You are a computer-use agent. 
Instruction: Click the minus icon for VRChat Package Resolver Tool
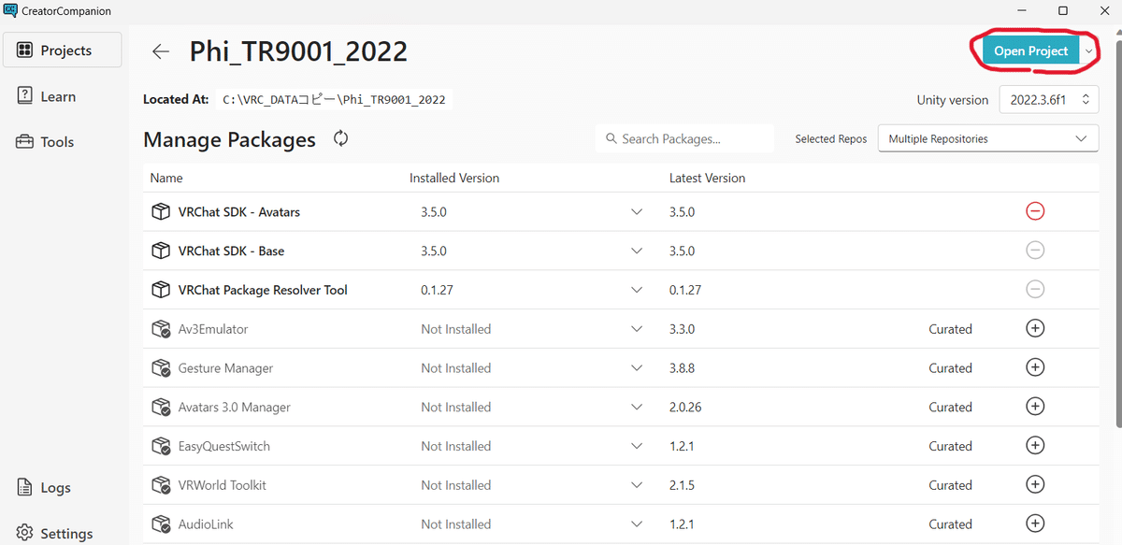tap(1035, 290)
